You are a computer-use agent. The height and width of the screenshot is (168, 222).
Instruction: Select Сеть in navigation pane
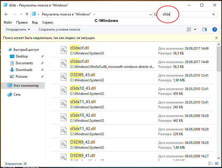pyautogui.click(x=17, y=95)
